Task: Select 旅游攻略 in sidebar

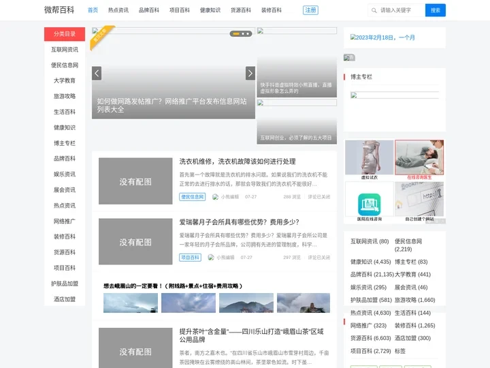Action: (65, 96)
